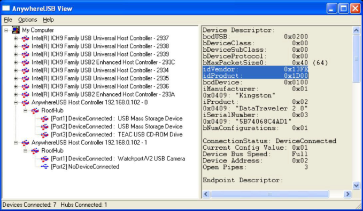Click Hubs Connected: 1 in status bar

coord(84,205)
